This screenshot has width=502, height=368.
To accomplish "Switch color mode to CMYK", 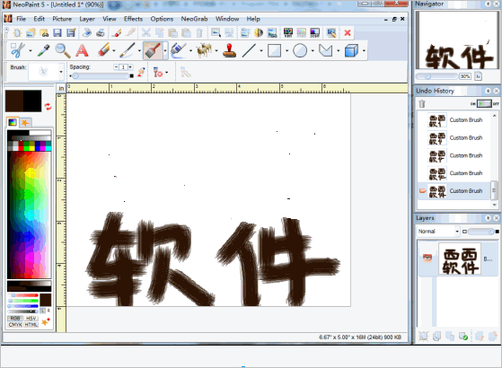I will (x=15, y=325).
